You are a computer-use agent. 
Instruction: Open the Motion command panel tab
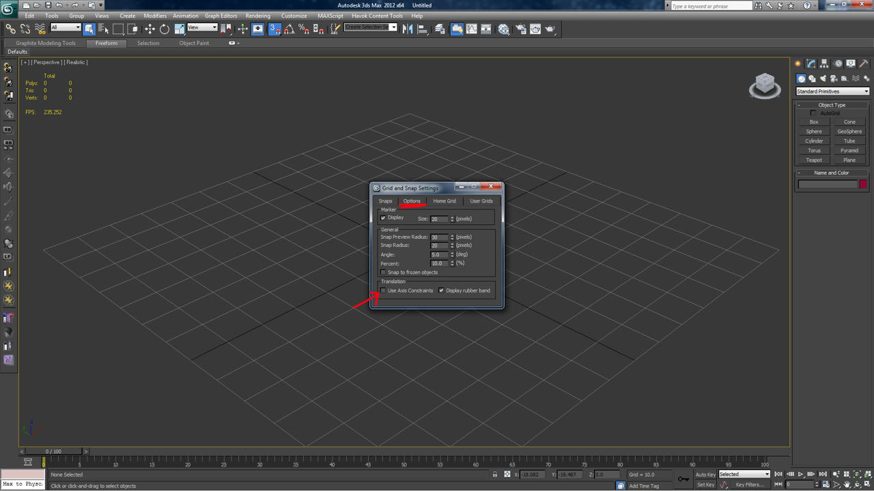(838, 63)
